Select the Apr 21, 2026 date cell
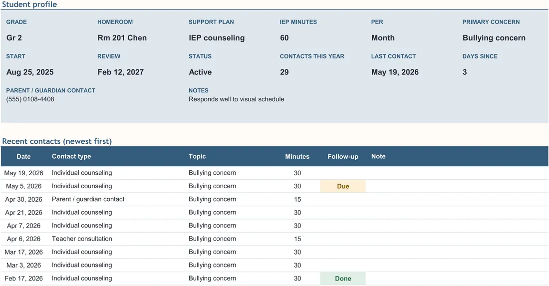This screenshot has height=286, width=549. [24, 213]
